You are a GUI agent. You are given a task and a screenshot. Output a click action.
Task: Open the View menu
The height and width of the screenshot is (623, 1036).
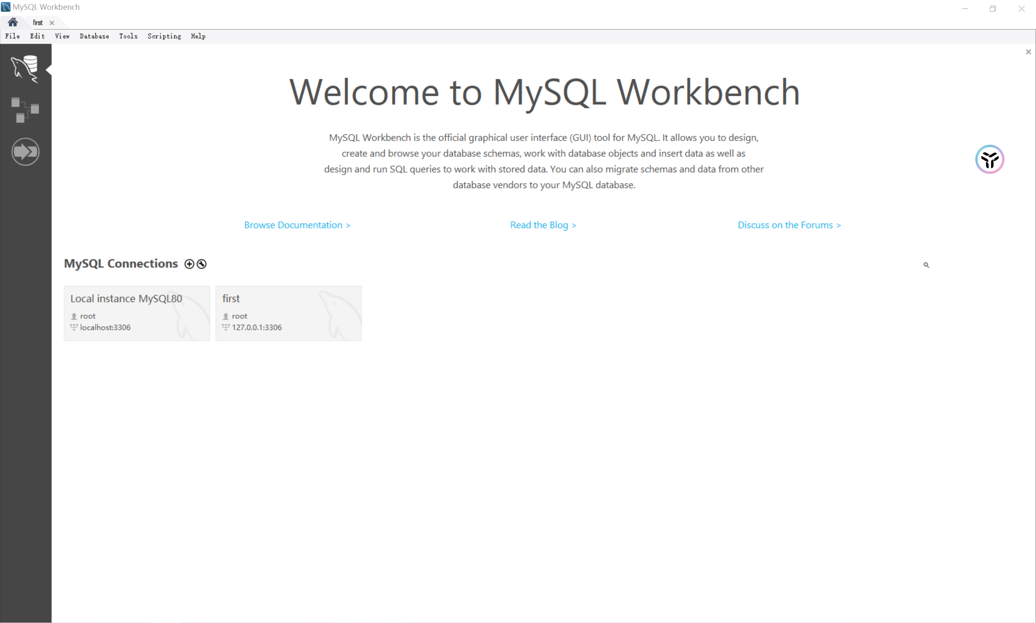(x=62, y=36)
